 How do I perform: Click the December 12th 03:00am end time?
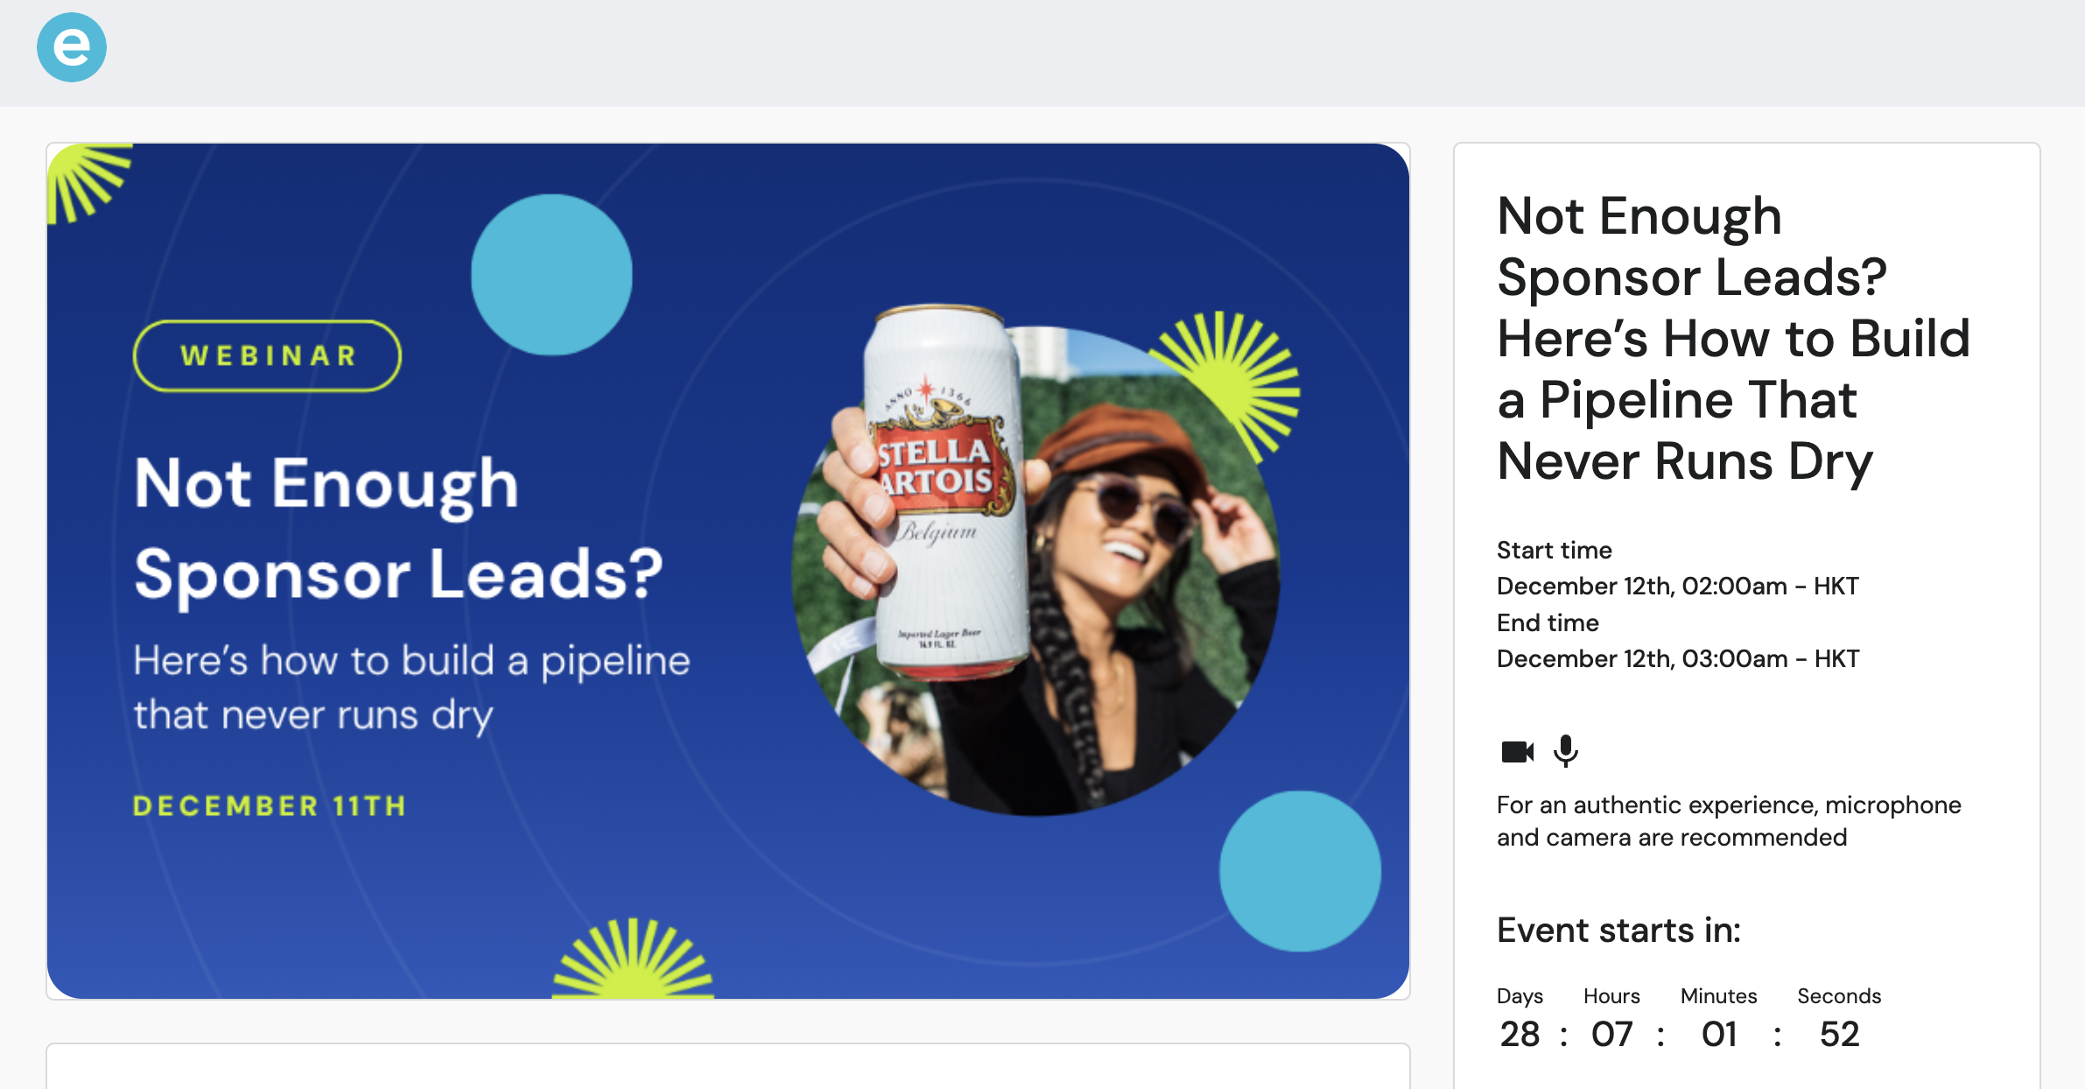(1677, 658)
